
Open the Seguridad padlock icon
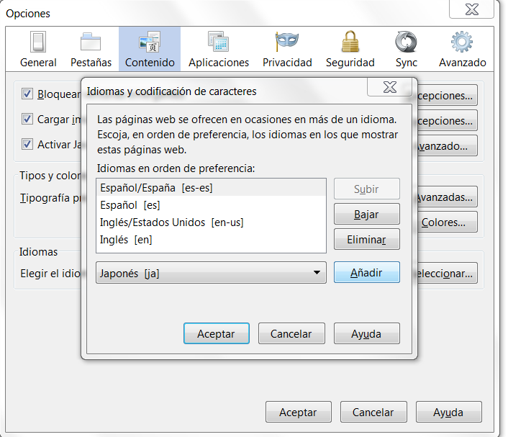click(350, 42)
